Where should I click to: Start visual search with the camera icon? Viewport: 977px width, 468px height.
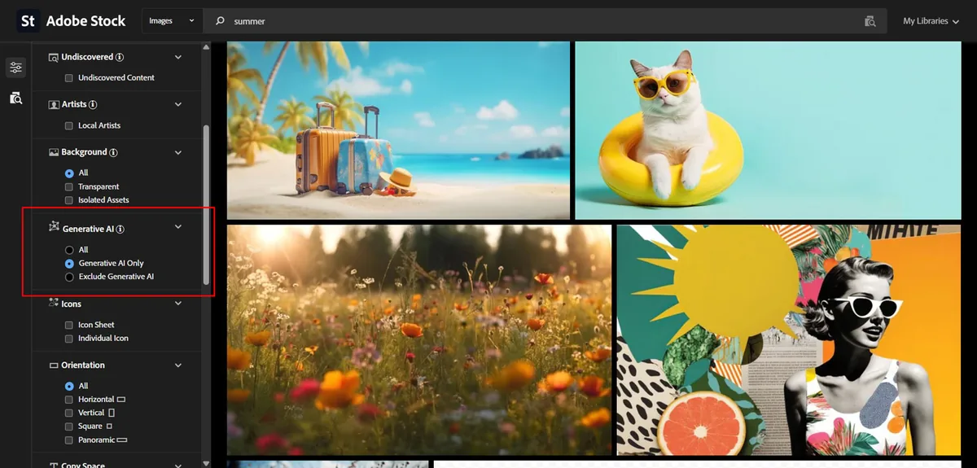coord(870,21)
